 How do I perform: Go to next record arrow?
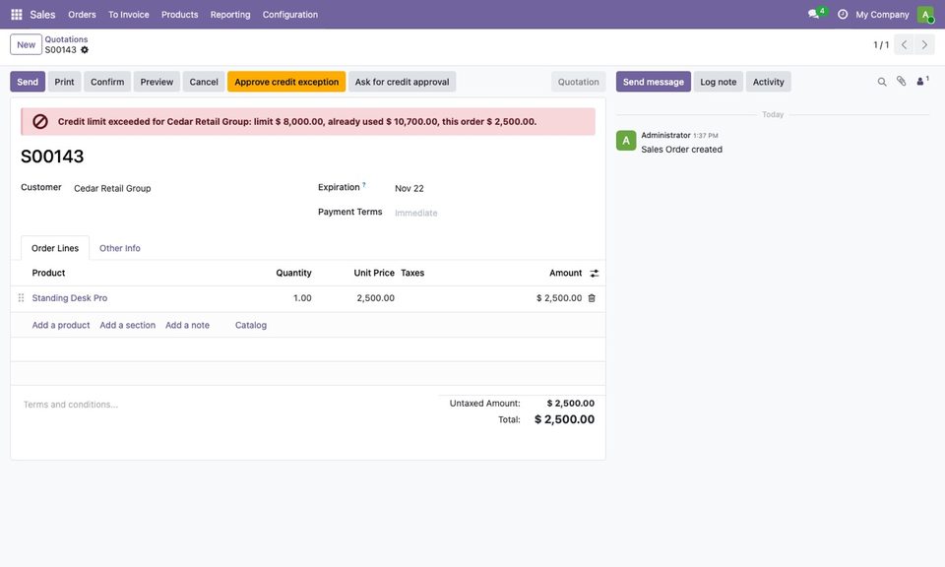pyautogui.click(x=924, y=44)
